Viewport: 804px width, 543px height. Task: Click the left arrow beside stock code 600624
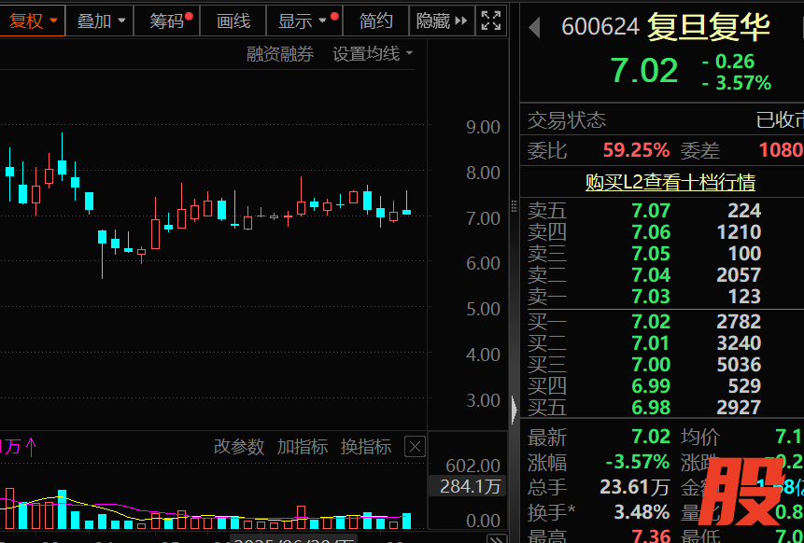coord(534,28)
